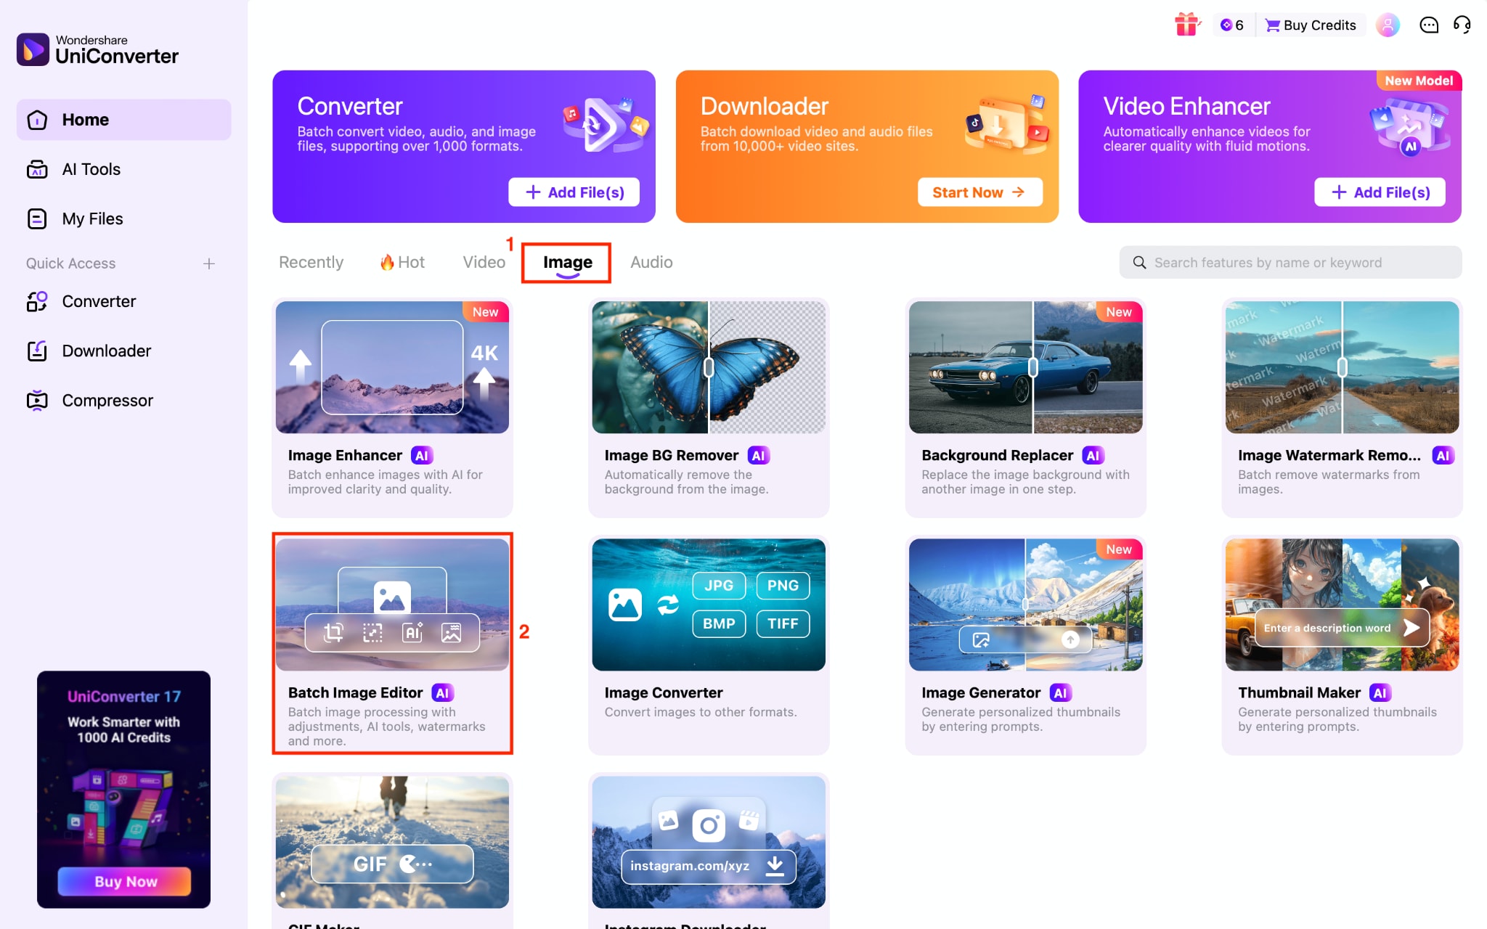Switch to the Hot tab
The width and height of the screenshot is (1487, 929).
point(402,262)
